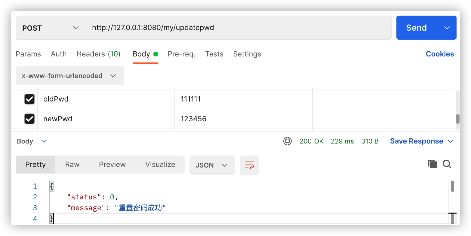The image size is (471, 236).
Task: Click line number 4 in response
Action: [x=35, y=219]
